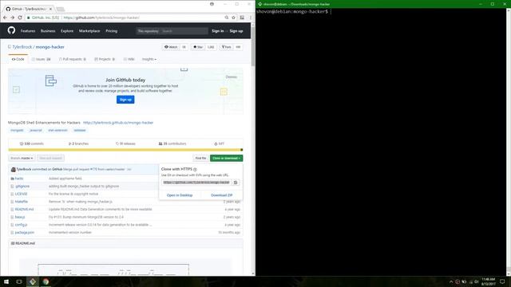The width and height of the screenshot is (511, 287).
Task: Click the Windows Start button
Action: point(6,281)
